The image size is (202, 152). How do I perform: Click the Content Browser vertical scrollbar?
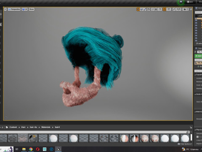[191, 137]
